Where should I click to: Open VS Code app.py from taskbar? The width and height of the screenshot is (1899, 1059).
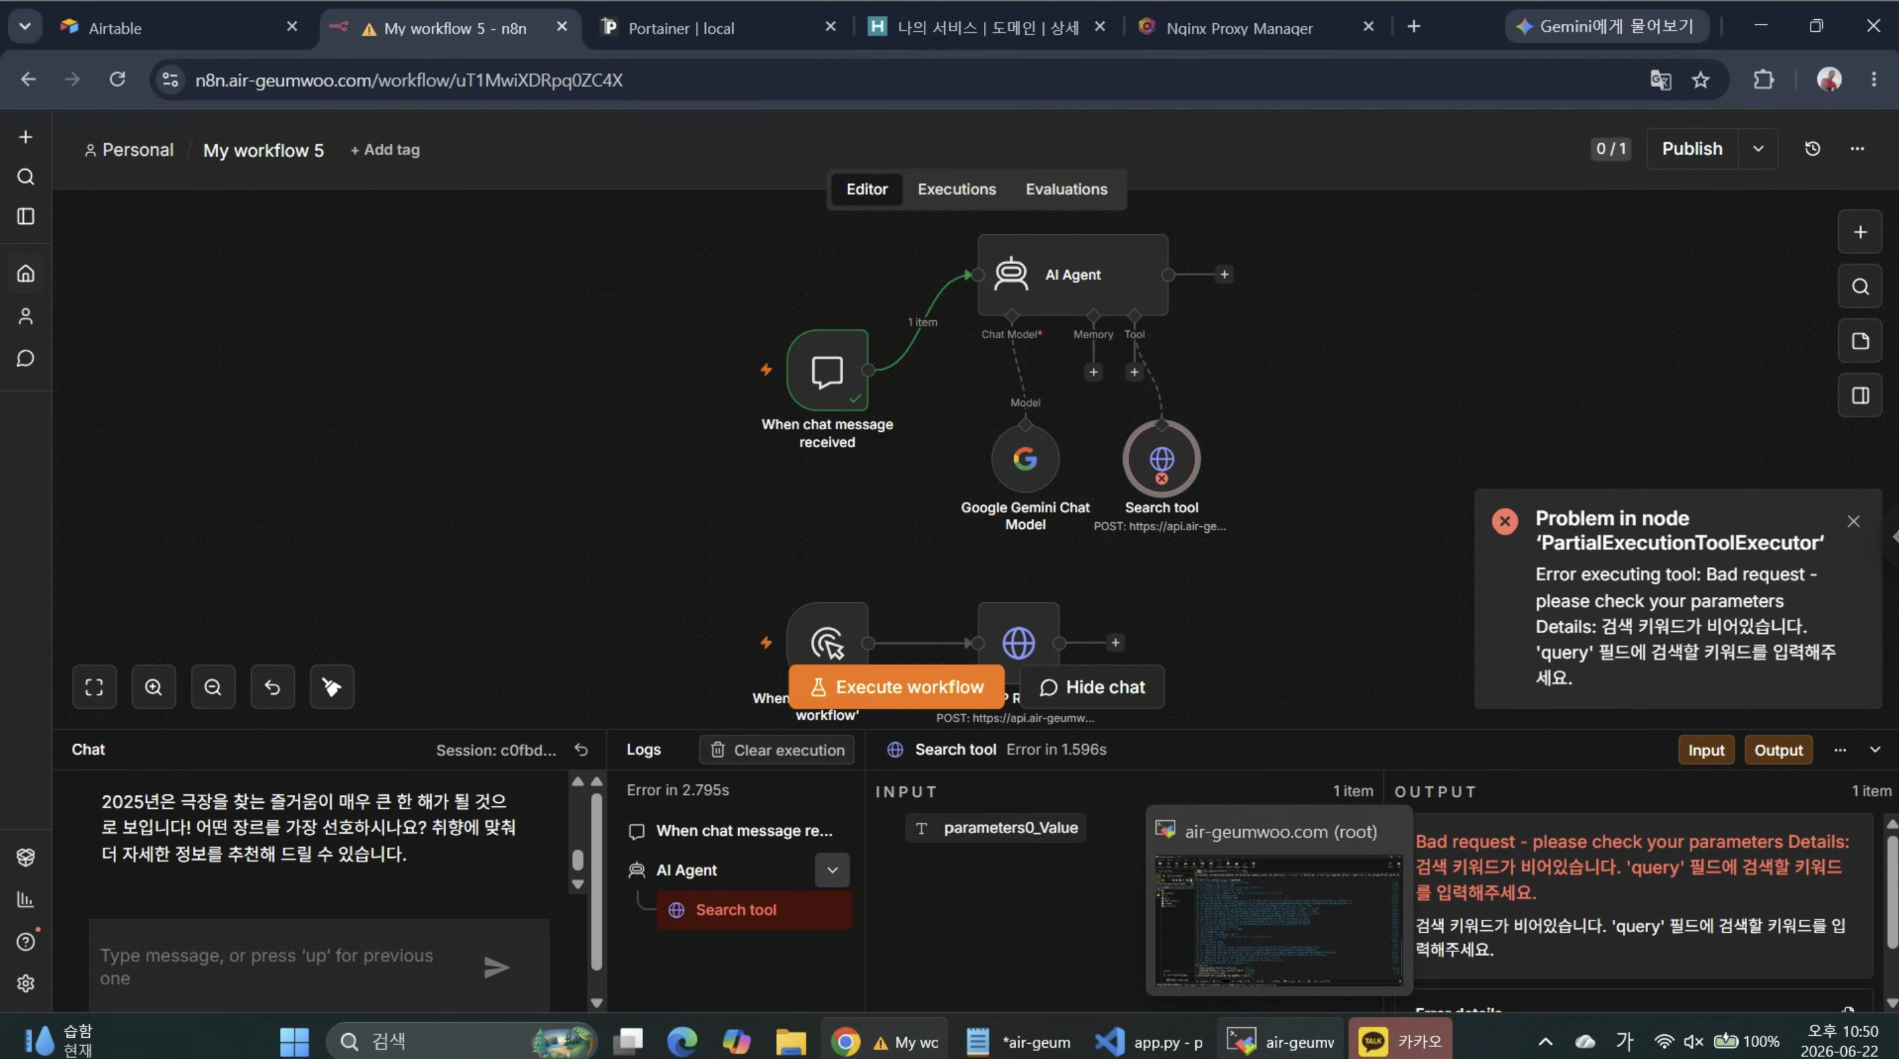point(1148,1041)
